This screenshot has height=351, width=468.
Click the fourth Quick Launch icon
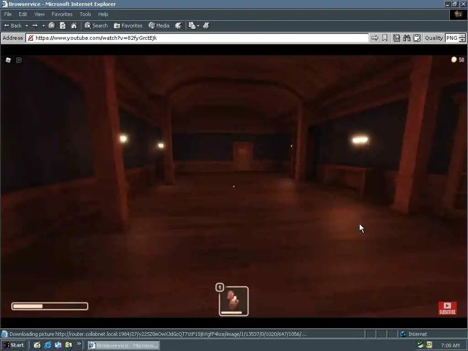pyautogui.click(x=69, y=346)
